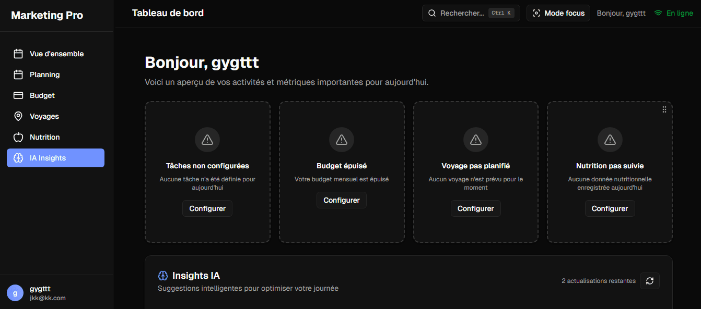Select the IA Insights brain icon
The image size is (701, 309).
pyautogui.click(x=17, y=157)
